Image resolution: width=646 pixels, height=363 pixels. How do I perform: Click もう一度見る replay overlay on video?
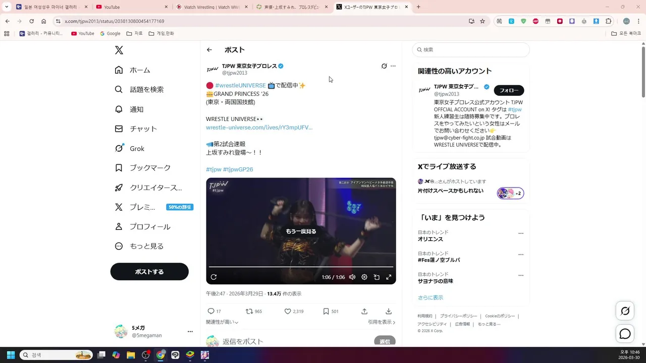301,231
